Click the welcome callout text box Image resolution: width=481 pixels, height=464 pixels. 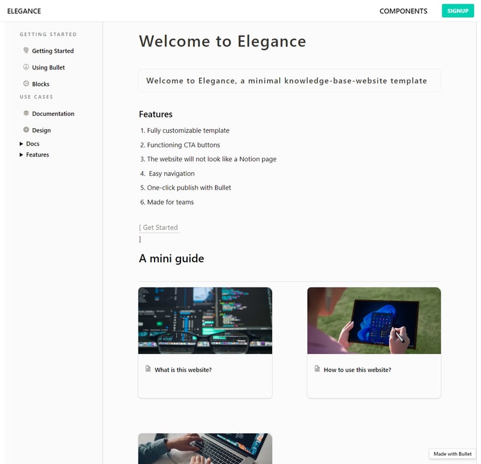point(289,80)
